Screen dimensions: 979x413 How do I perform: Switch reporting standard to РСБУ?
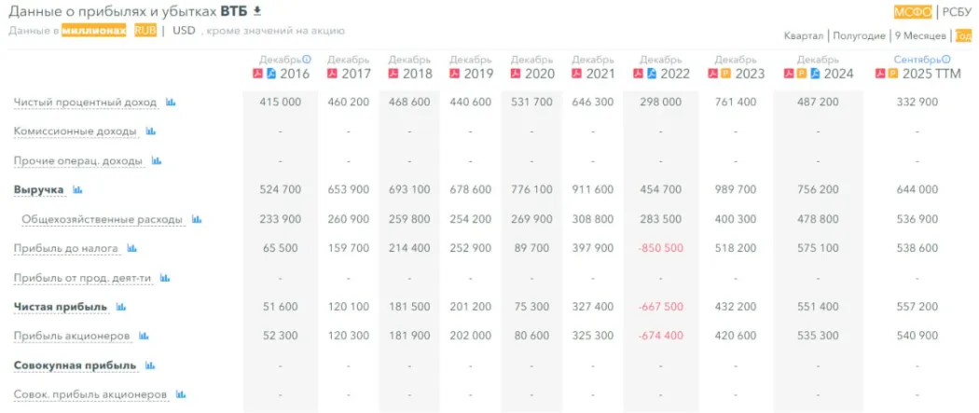click(956, 12)
